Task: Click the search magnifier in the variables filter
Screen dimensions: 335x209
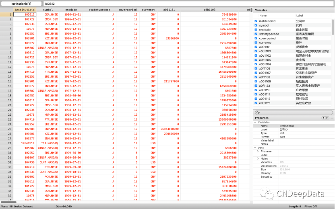Action: coord(258,113)
